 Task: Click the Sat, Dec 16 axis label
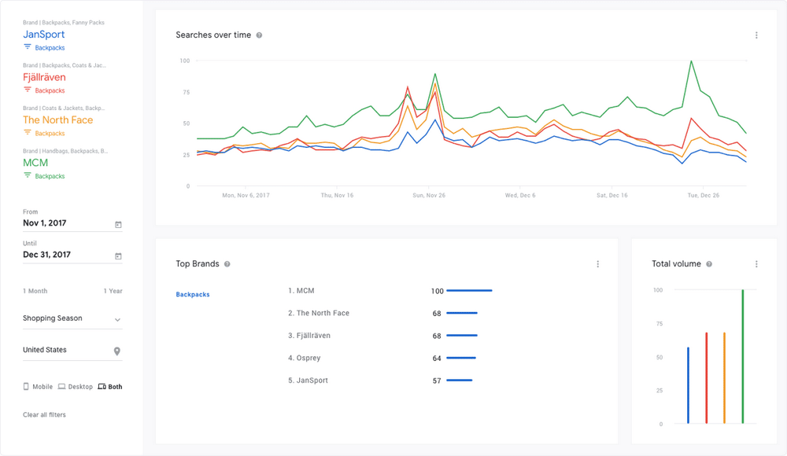(x=611, y=195)
